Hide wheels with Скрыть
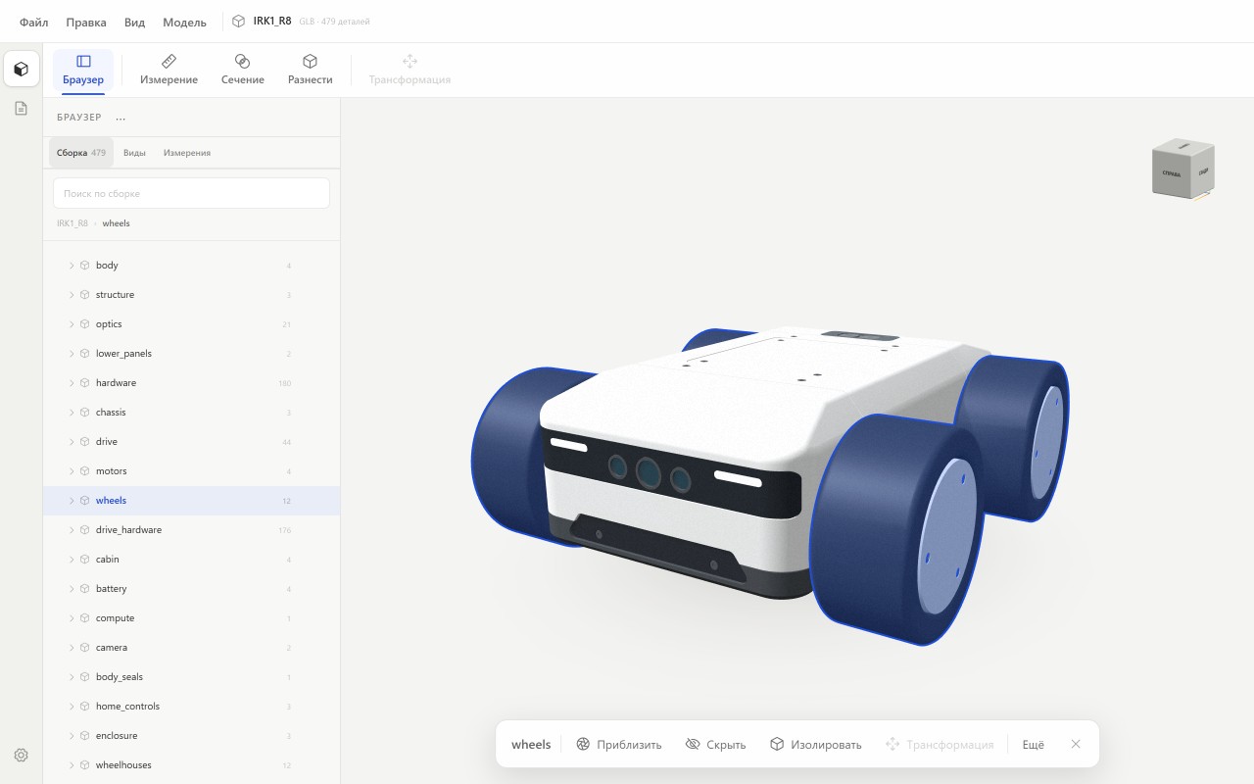1254x784 pixels. click(x=715, y=745)
